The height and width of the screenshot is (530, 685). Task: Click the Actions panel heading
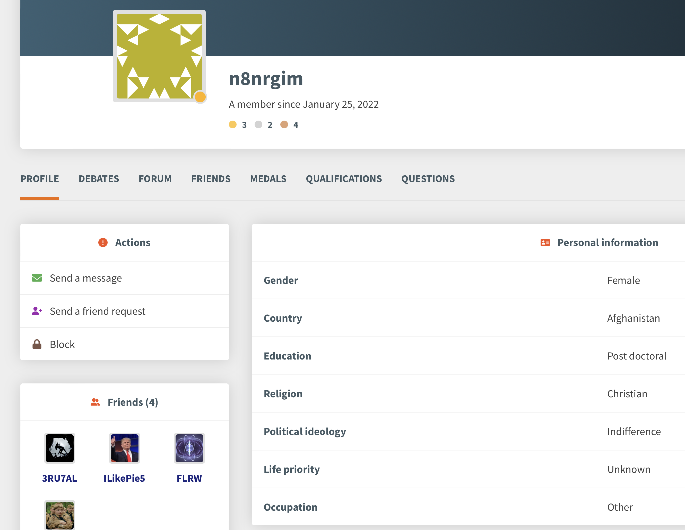pyautogui.click(x=133, y=242)
